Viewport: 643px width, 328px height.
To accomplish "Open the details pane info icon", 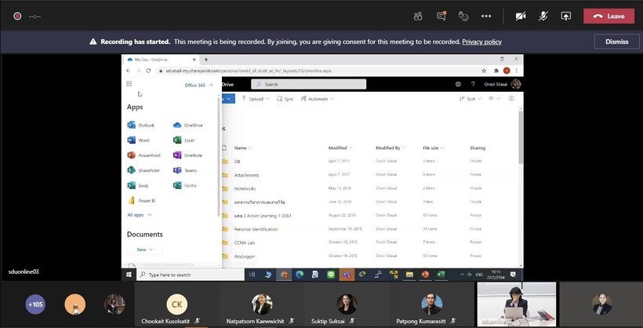I will [x=511, y=99].
